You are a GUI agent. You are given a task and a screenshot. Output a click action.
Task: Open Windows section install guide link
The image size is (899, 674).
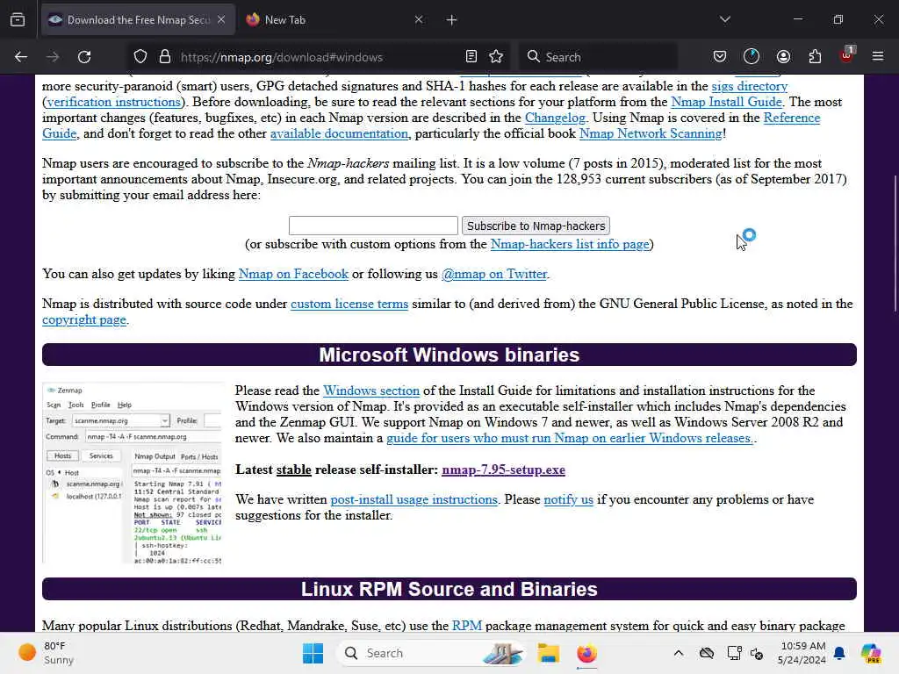[x=371, y=391]
